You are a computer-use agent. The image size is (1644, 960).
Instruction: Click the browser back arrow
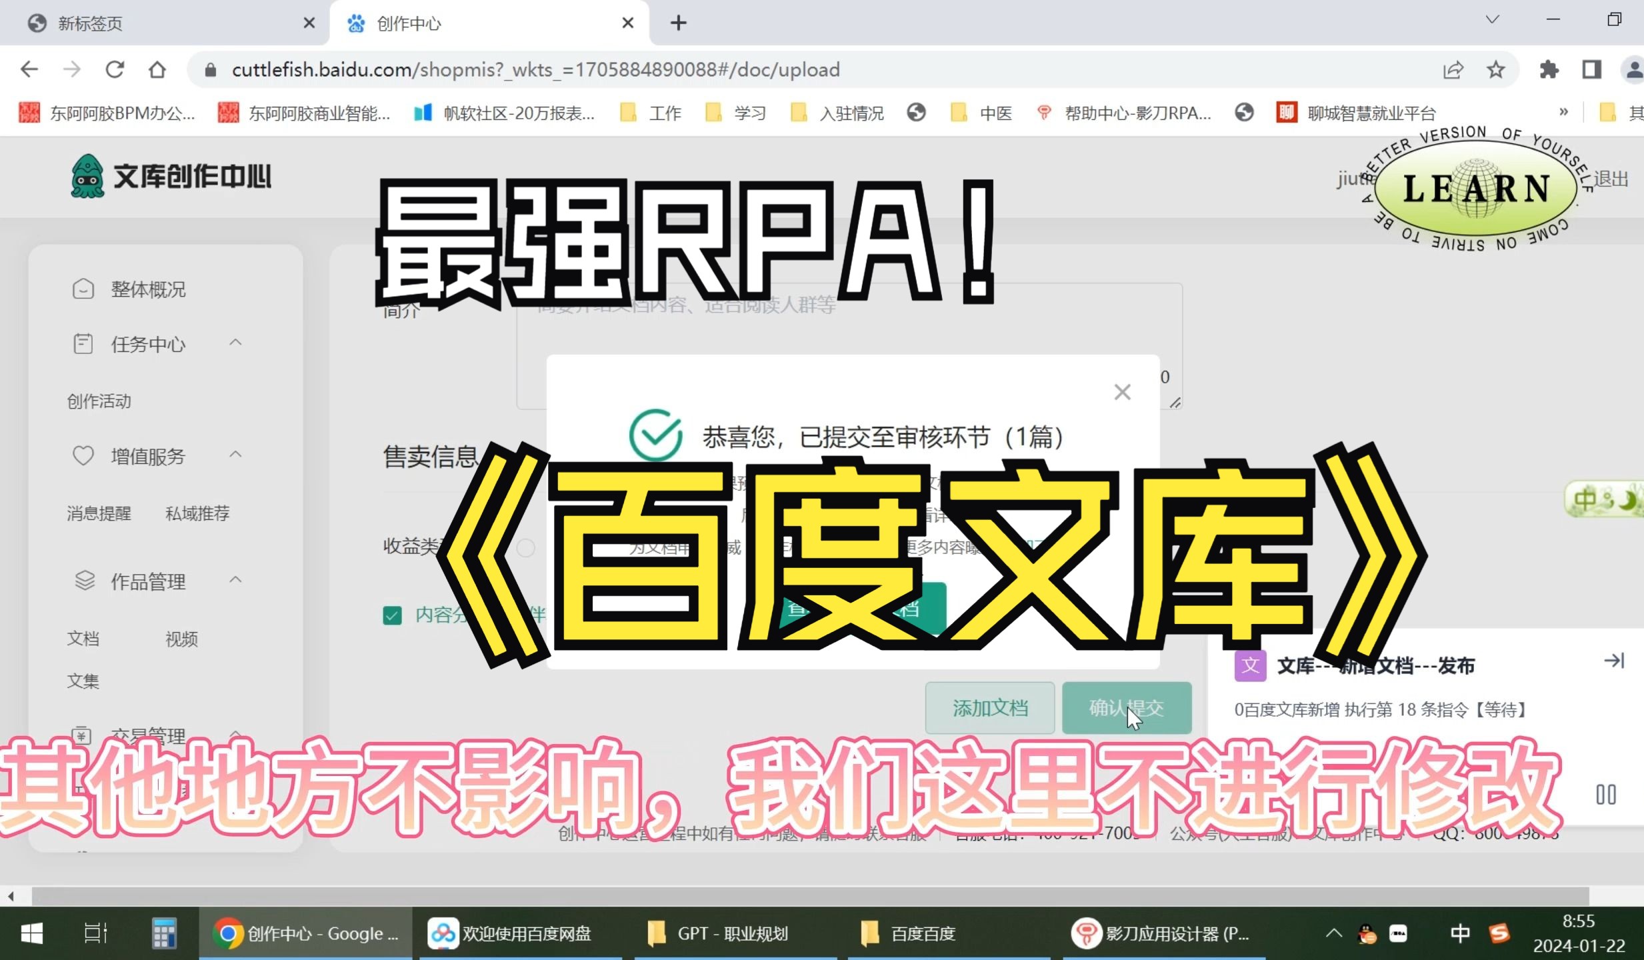click(29, 69)
